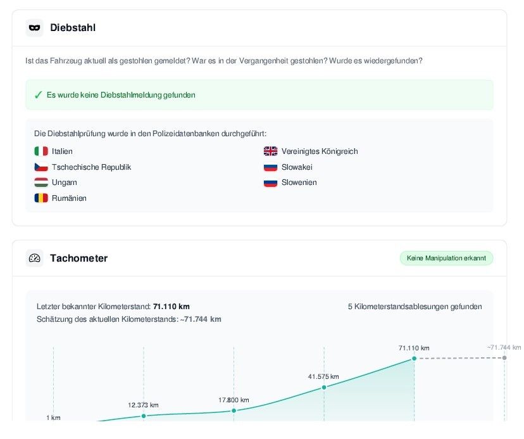Screen dimensions: 524x439
Task: Click the speedometer icon beside Tachometer
Action: [x=34, y=258]
